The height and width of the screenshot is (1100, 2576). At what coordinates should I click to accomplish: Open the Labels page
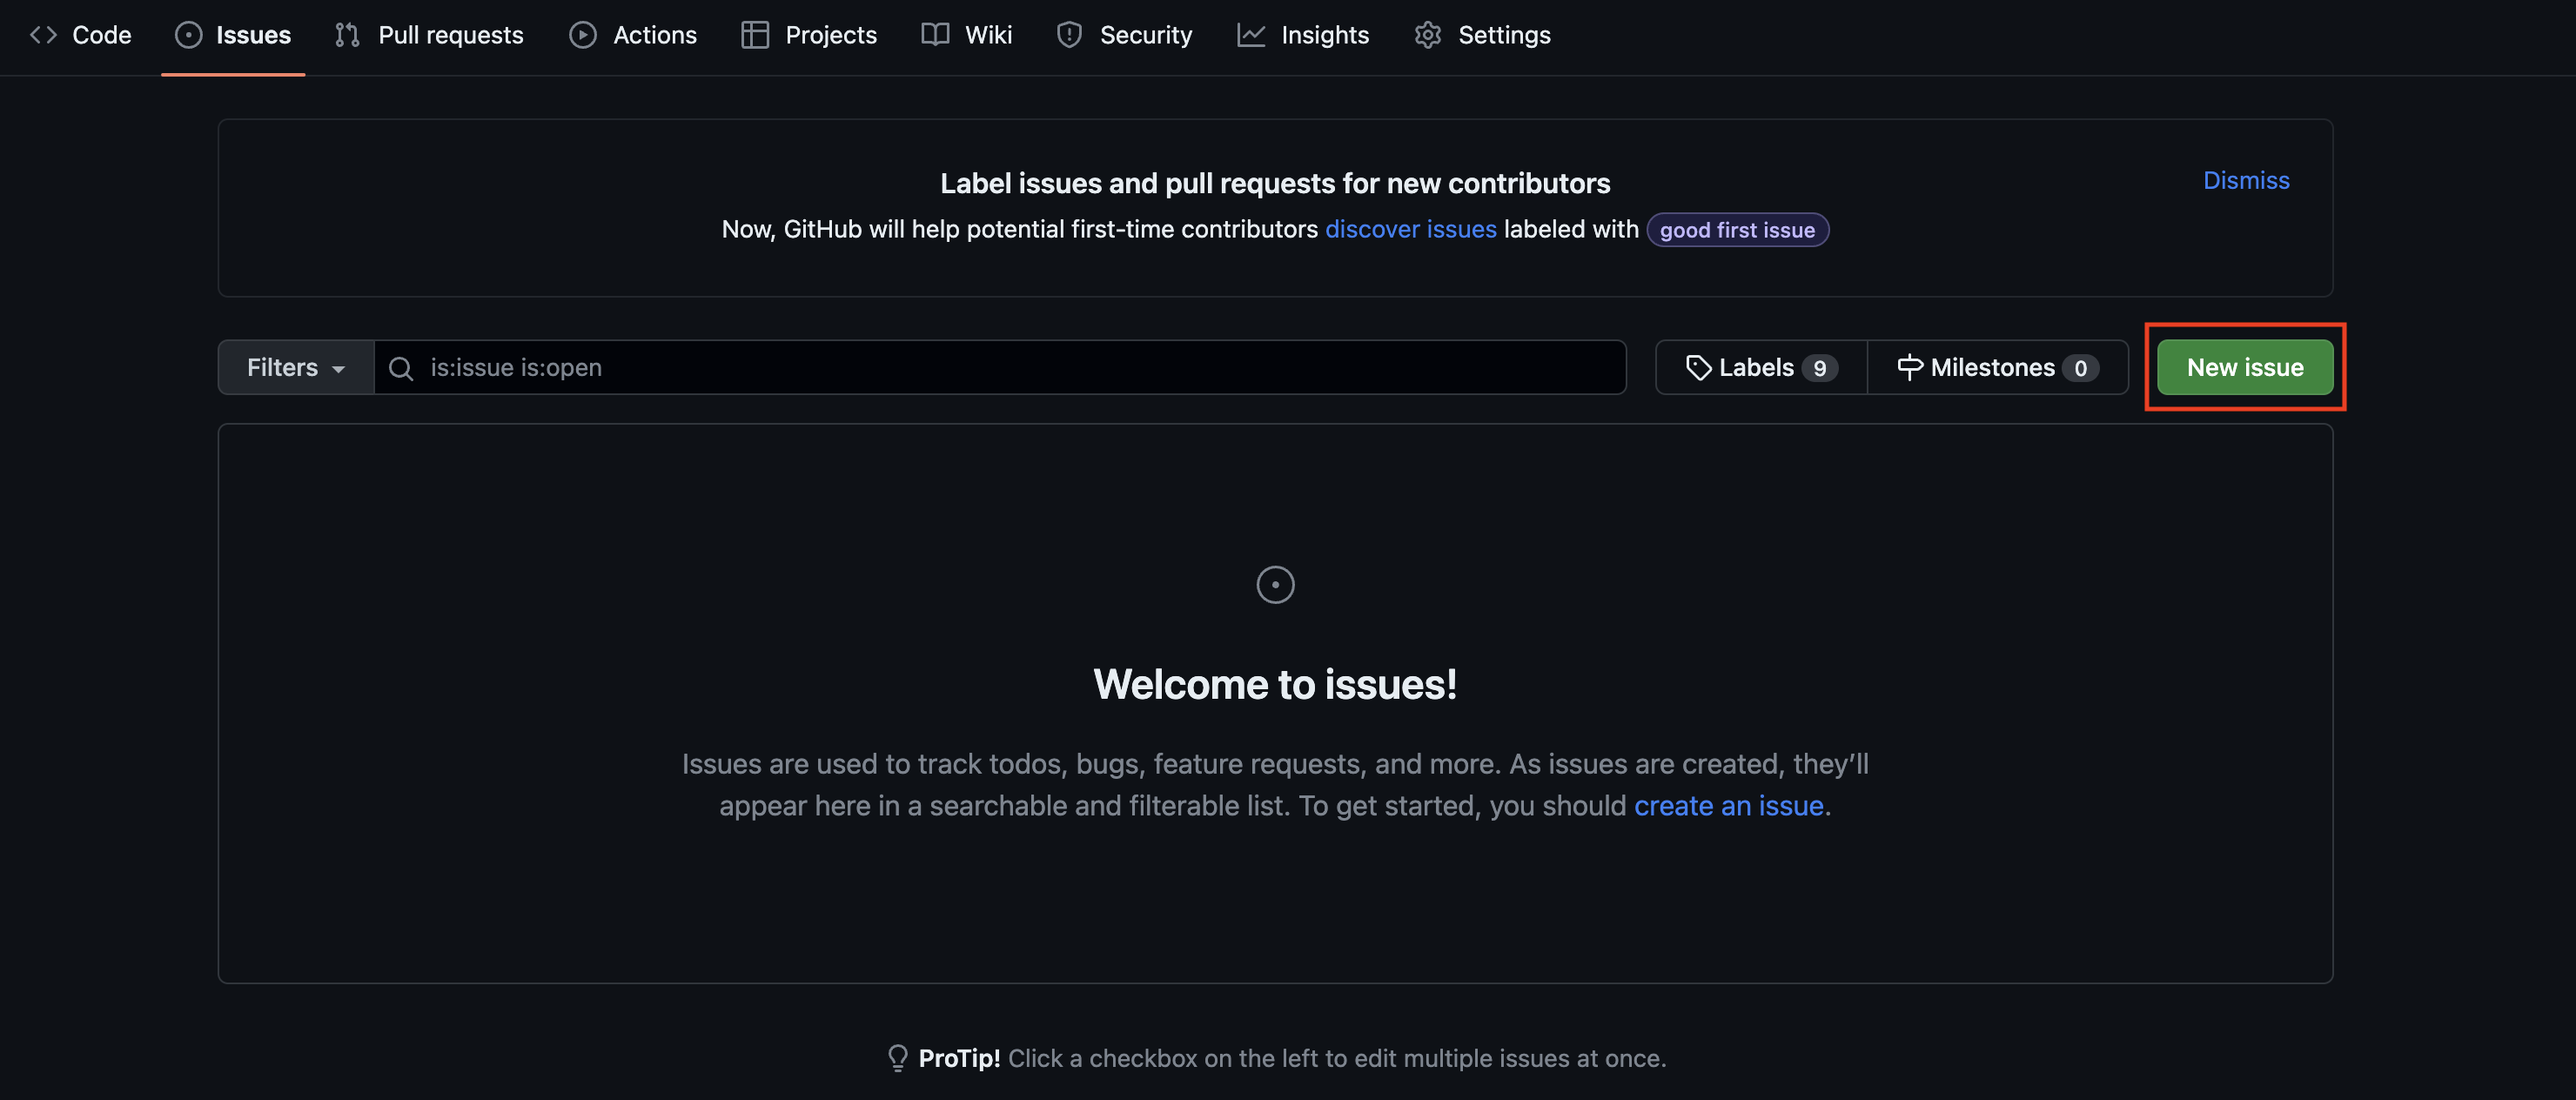(1761, 367)
